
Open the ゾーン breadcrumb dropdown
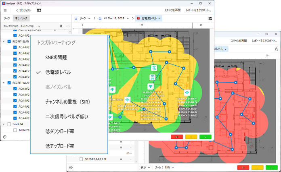[x=82, y=19]
